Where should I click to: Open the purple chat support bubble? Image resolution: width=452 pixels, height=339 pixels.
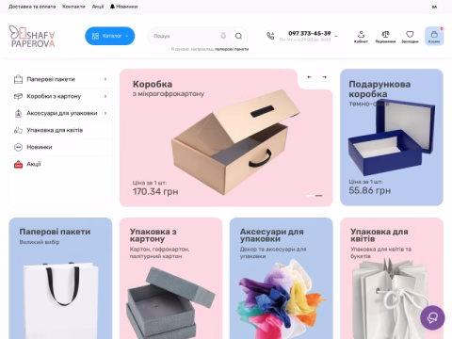point(432,317)
